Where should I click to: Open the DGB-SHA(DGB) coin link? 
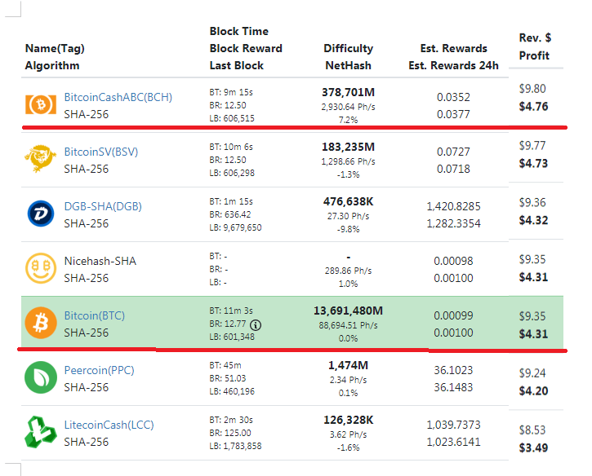[x=103, y=206]
